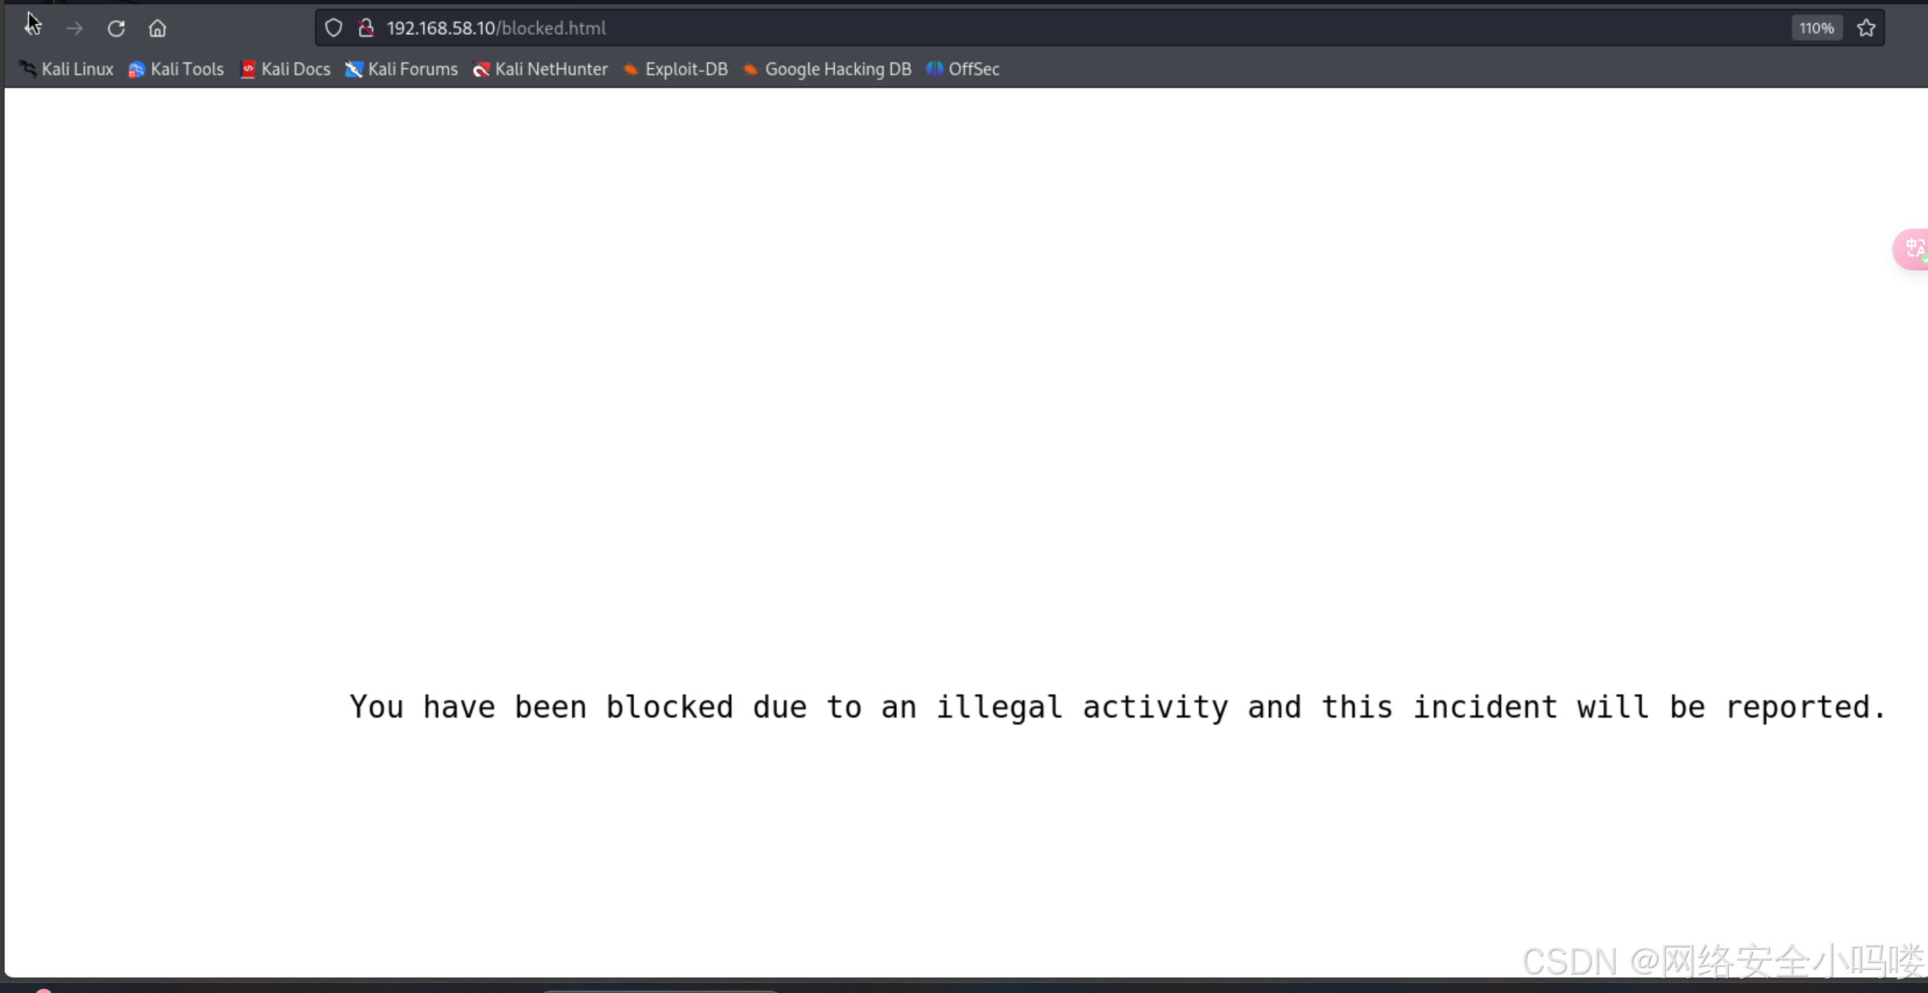
Task: Open the Kali Linux bookmark
Action: [67, 70]
